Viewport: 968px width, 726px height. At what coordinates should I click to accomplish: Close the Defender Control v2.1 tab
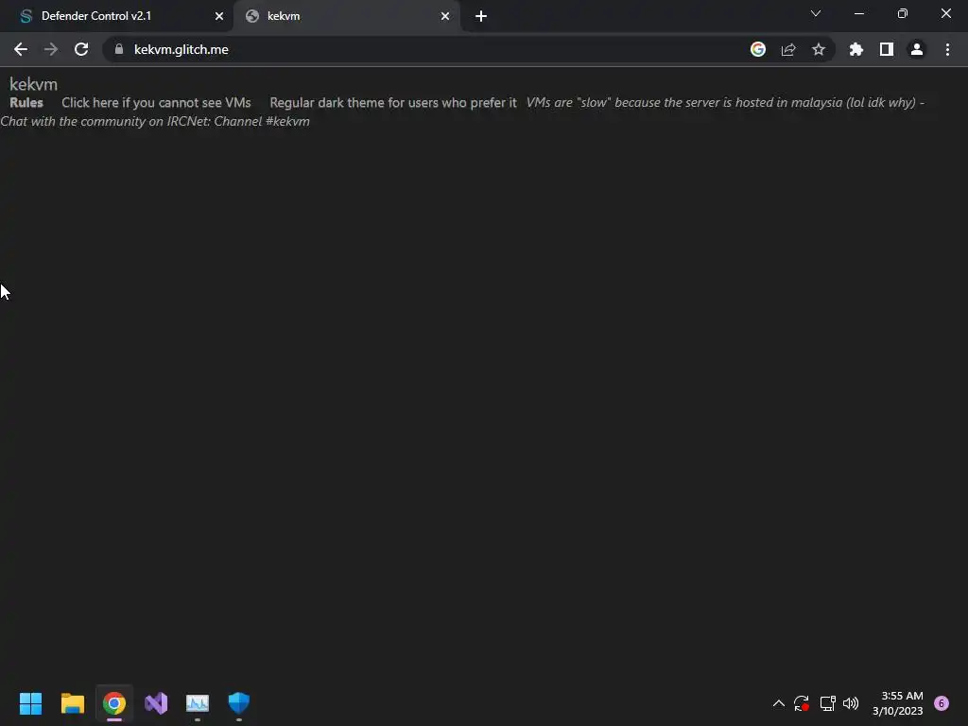219,16
